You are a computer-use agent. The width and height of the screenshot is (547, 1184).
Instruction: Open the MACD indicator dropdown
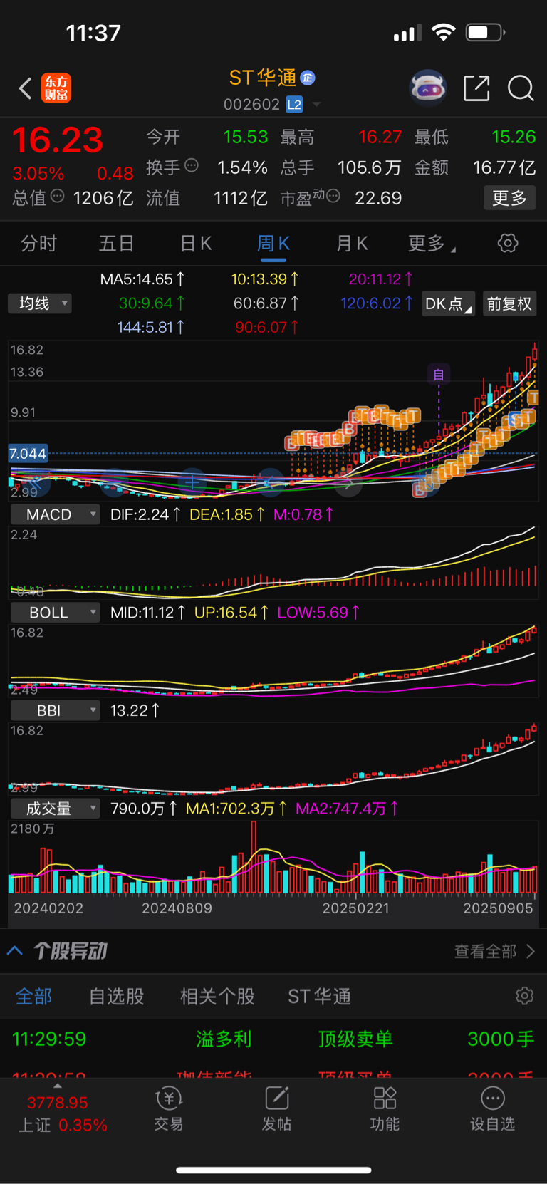pyautogui.click(x=54, y=514)
